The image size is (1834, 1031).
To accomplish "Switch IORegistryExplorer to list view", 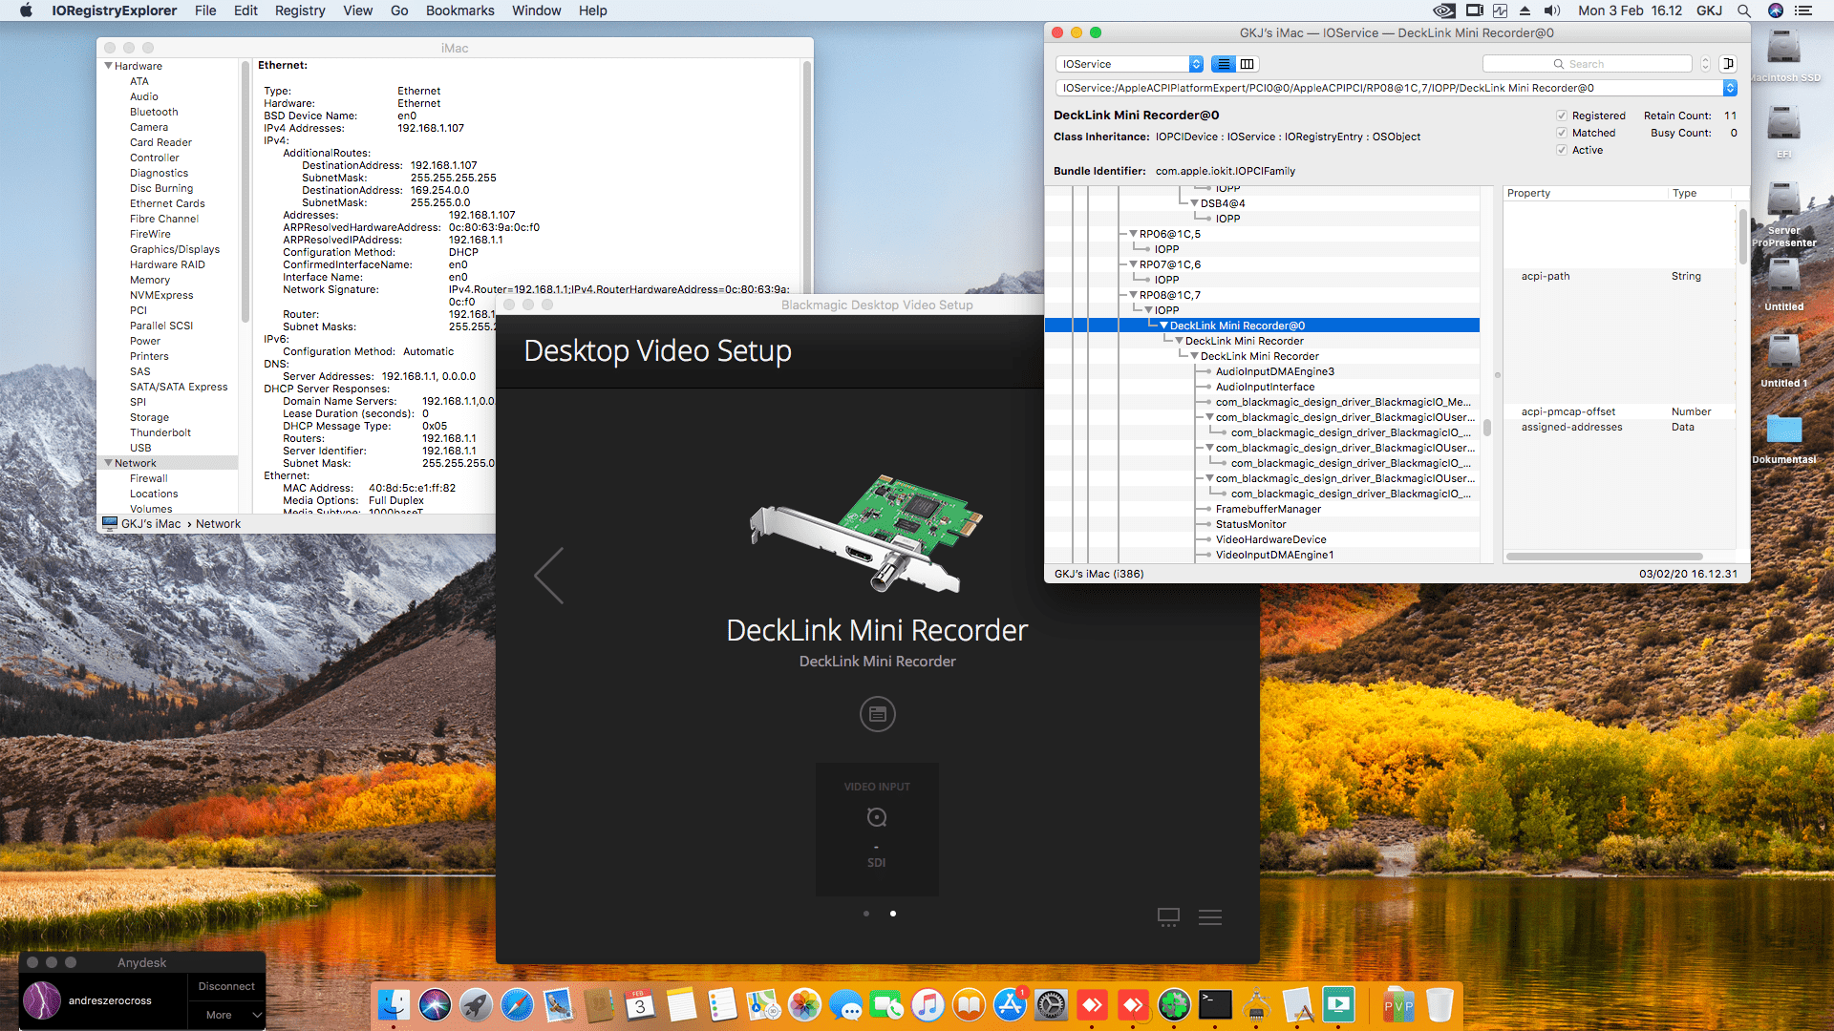I will (x=1224, y=64).
